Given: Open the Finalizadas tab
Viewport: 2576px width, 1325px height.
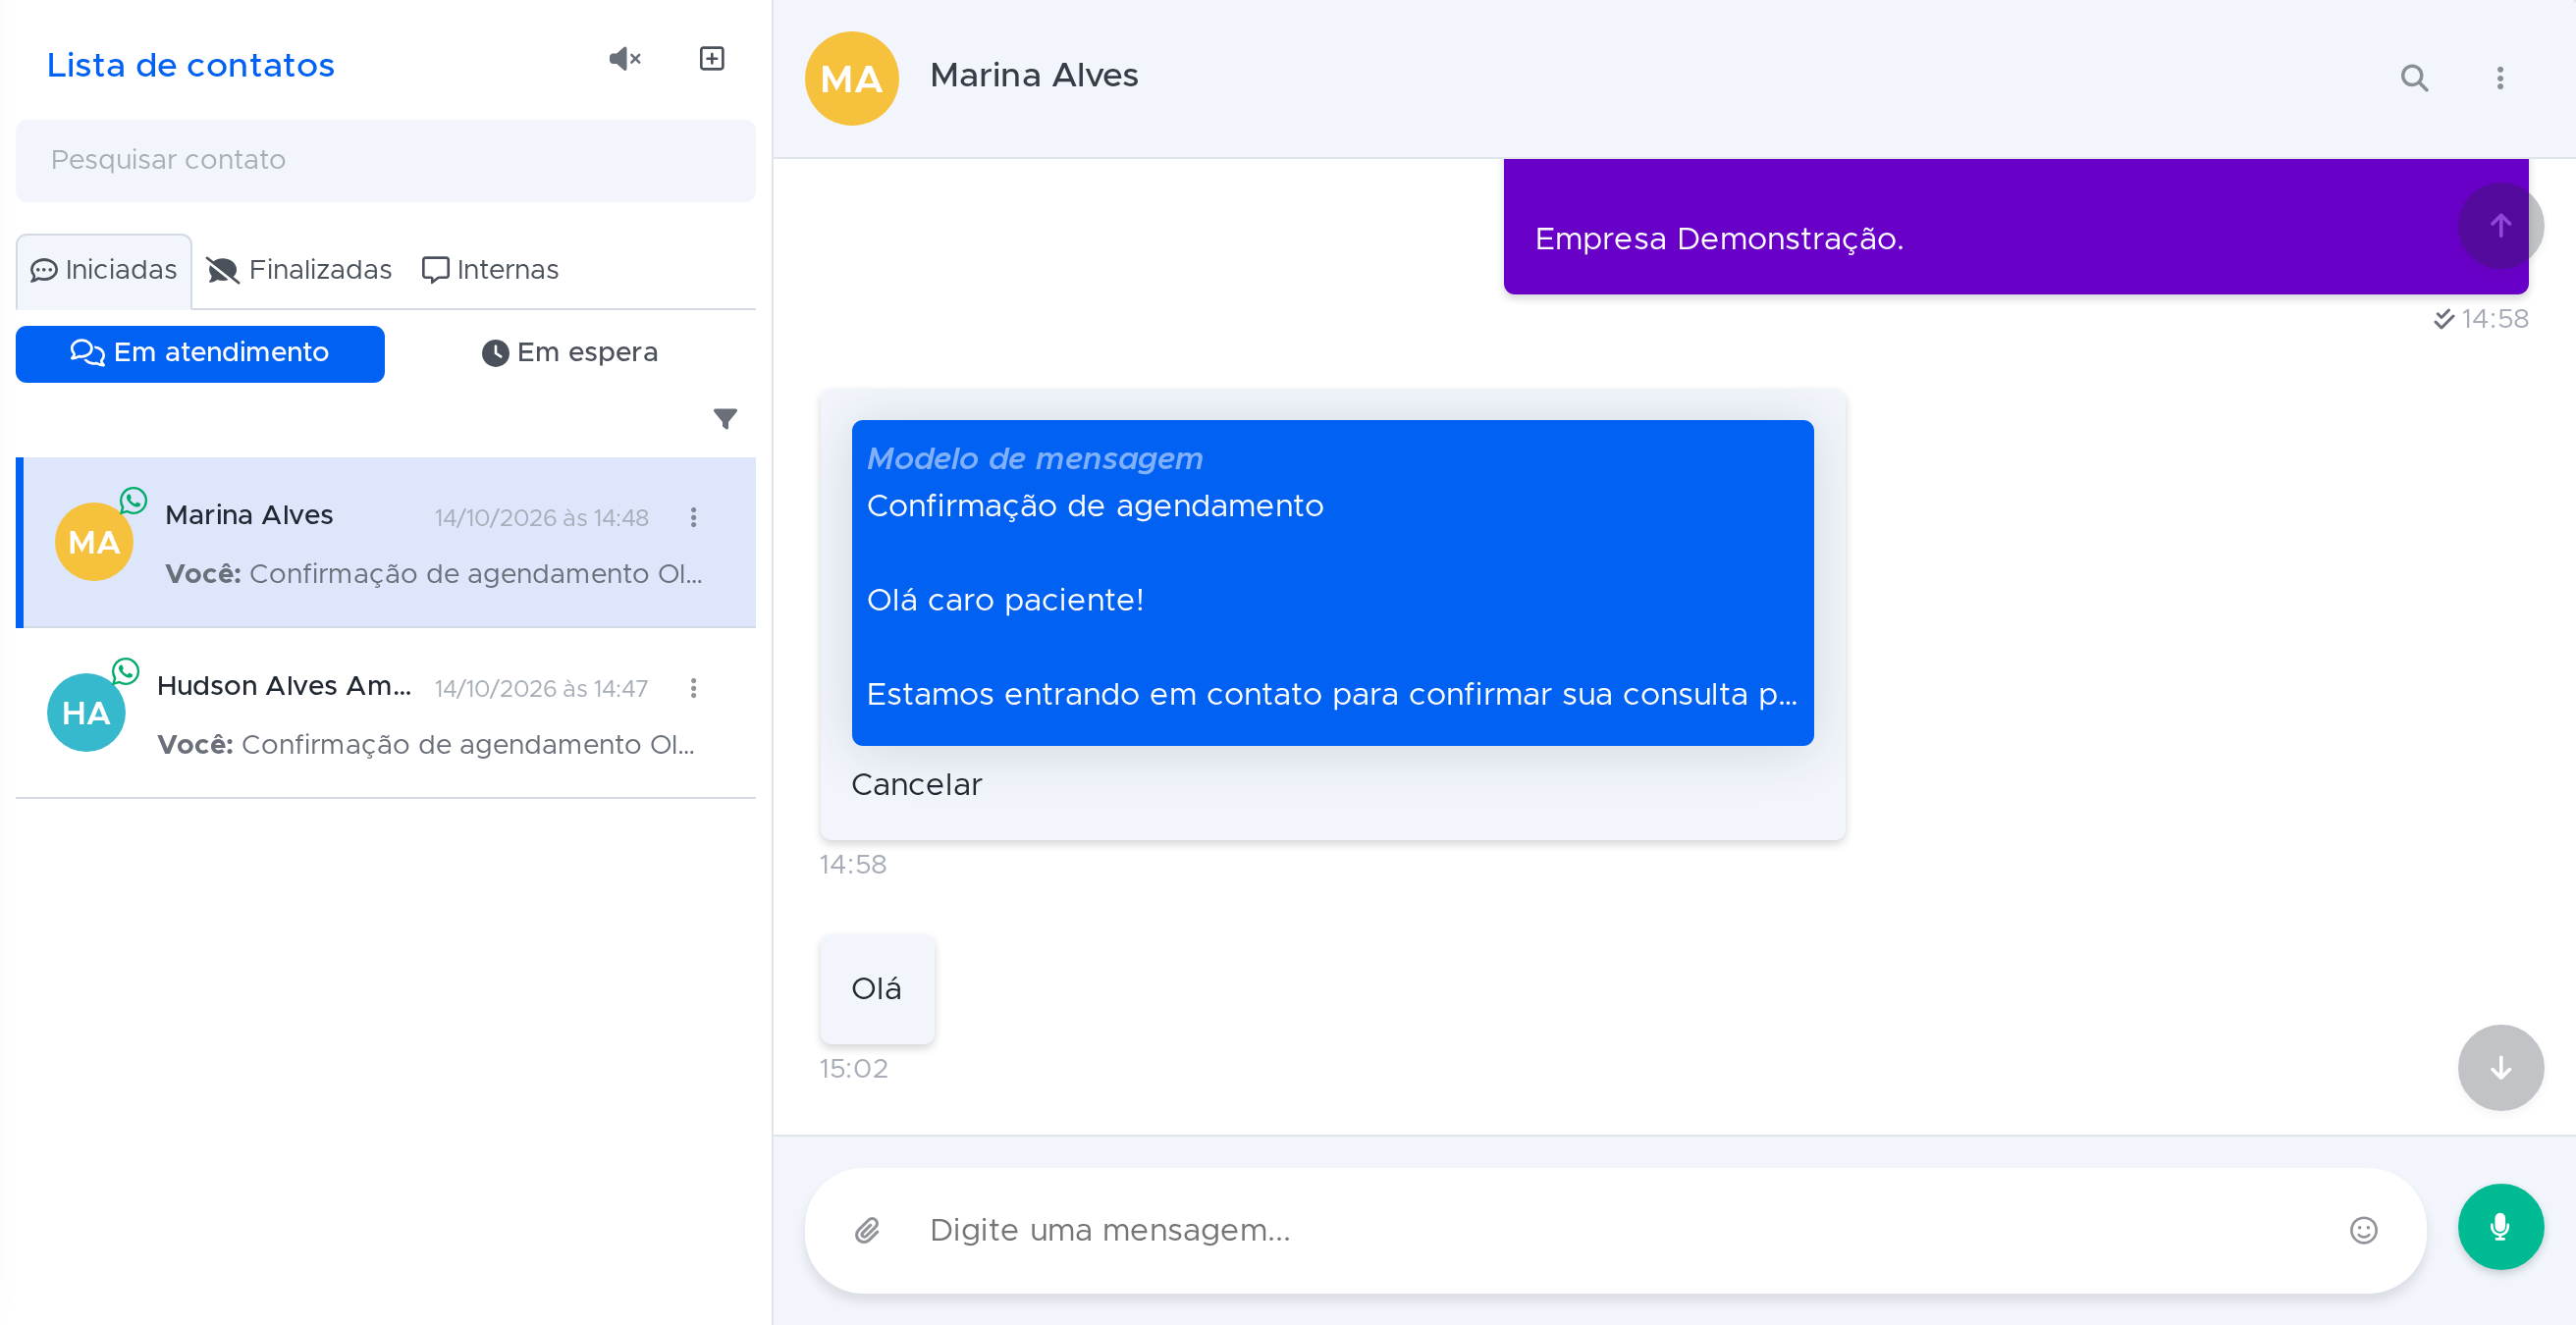Looking at the screenshot, I should point(299,270).
